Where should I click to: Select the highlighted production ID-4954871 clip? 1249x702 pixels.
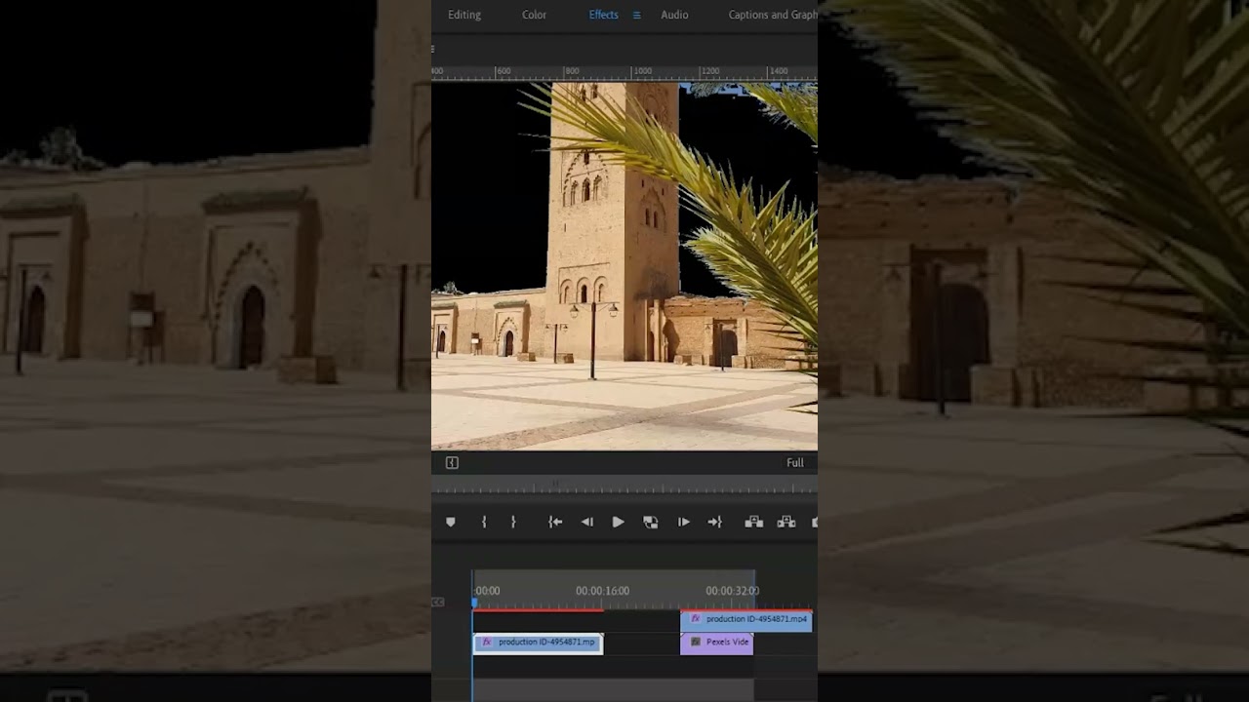[539, 643]
